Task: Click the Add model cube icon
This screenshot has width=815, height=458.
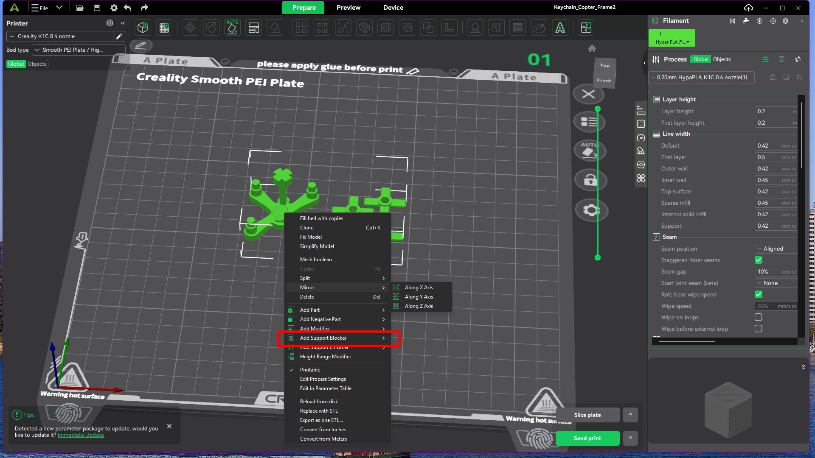Action: [143, 28]
